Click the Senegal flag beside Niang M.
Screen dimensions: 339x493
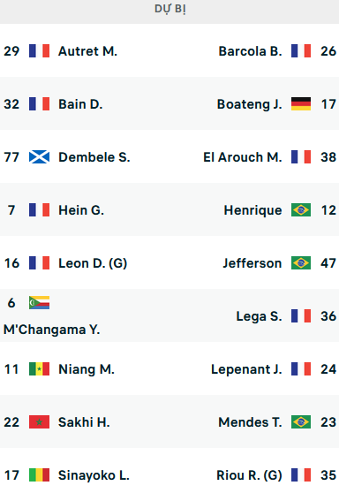tap(39, 369)
